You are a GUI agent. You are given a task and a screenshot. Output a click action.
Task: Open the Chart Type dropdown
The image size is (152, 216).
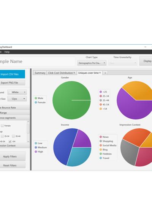click(x=92, y=63)
